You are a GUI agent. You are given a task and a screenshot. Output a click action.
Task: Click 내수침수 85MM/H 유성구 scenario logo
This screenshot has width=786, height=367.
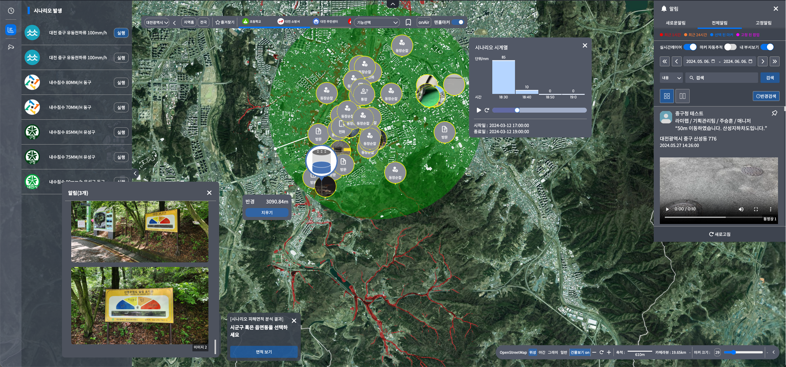tap(32, 132)
